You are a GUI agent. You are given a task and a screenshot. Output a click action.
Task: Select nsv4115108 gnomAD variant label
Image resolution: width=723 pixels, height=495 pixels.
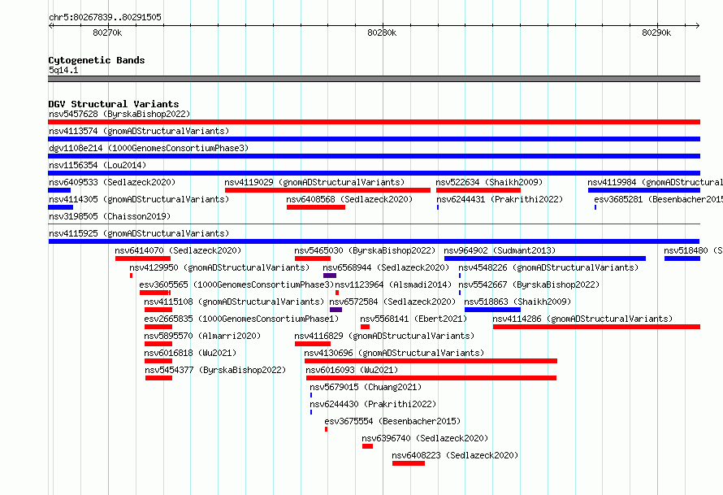pos(234,302)
